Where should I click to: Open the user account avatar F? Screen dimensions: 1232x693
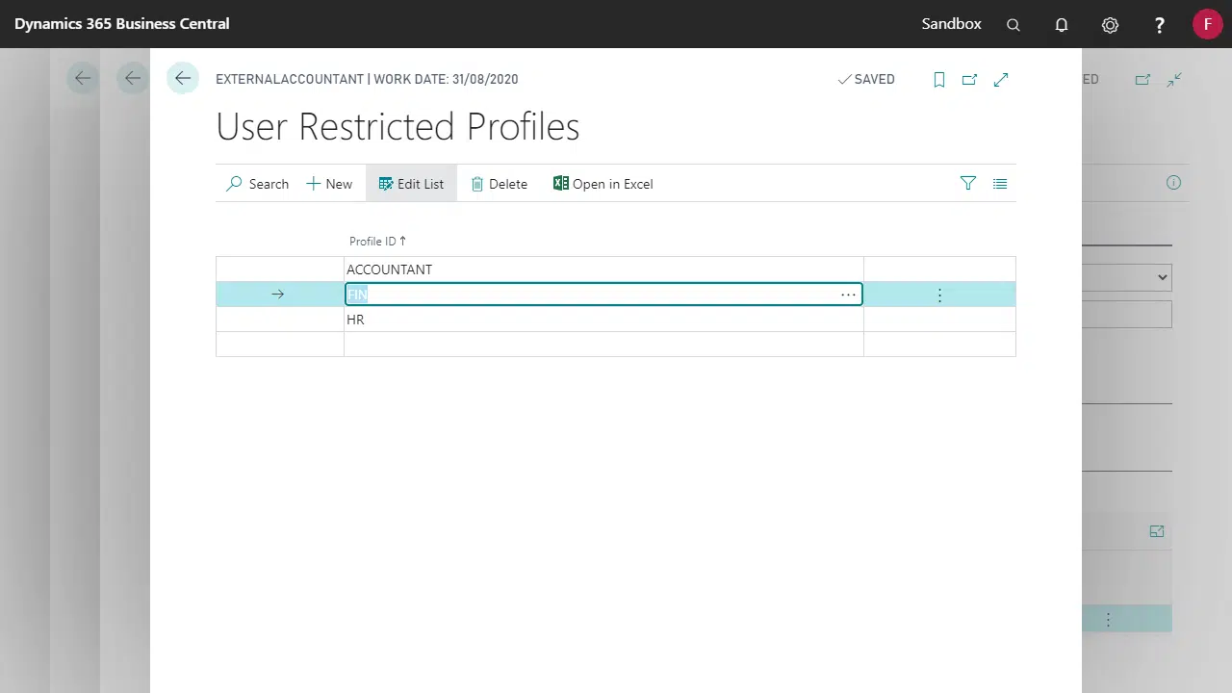pos(1207,24)
